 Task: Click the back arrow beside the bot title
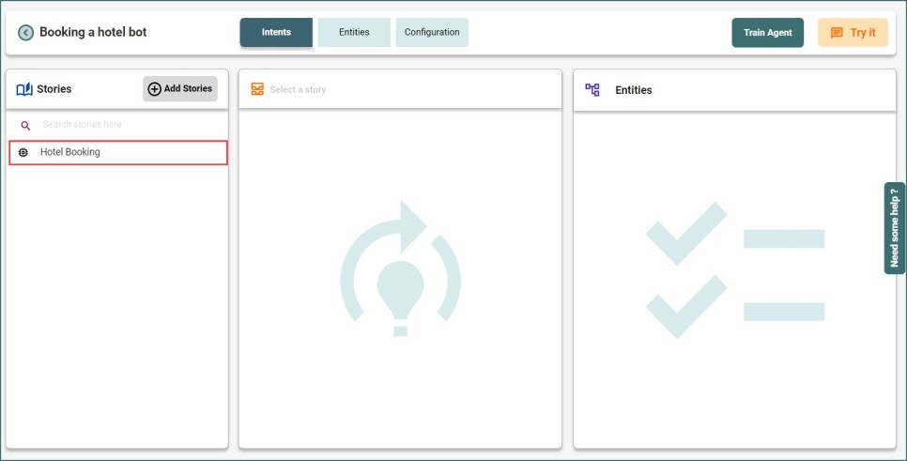25,33
